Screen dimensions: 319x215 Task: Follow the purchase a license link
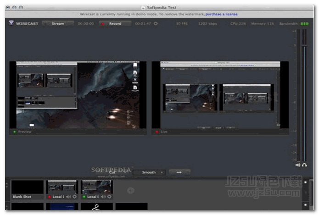click(x=221, y=14)
